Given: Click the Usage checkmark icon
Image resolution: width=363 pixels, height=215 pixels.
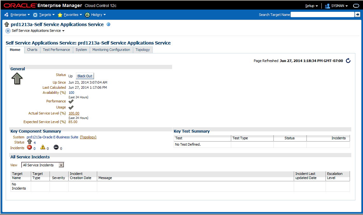Looking at the screenshot, I should (x=71, y=107).
